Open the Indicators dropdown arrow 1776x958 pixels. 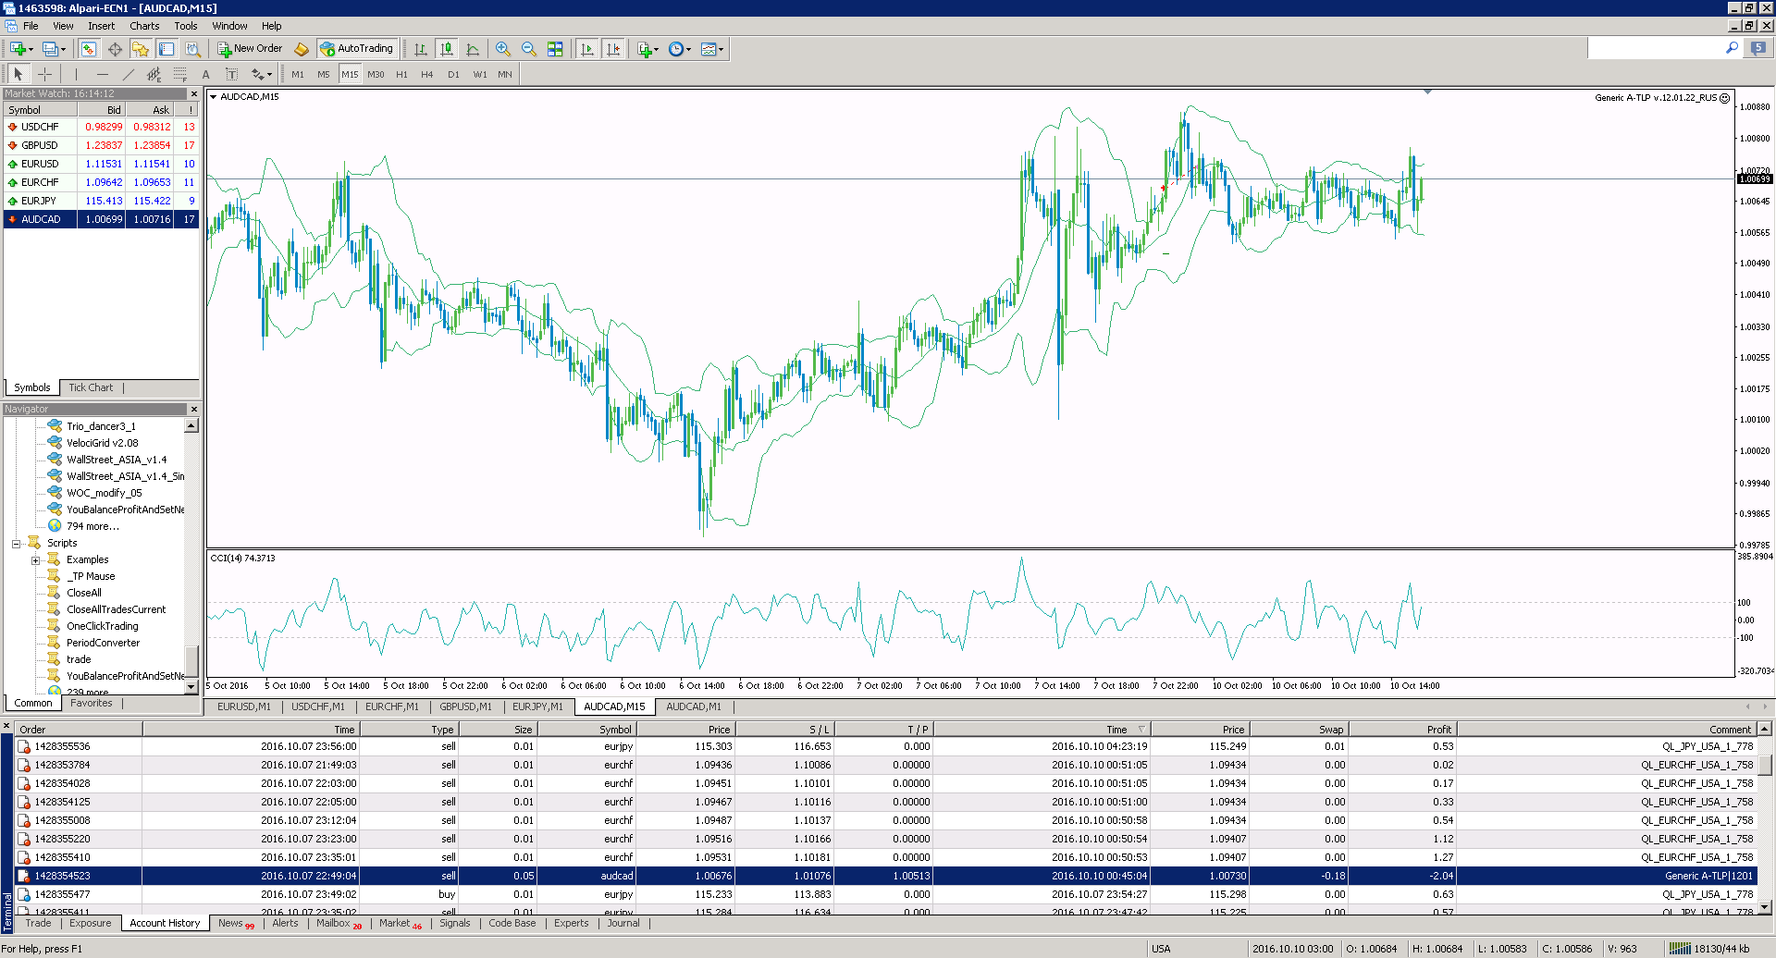657,49
